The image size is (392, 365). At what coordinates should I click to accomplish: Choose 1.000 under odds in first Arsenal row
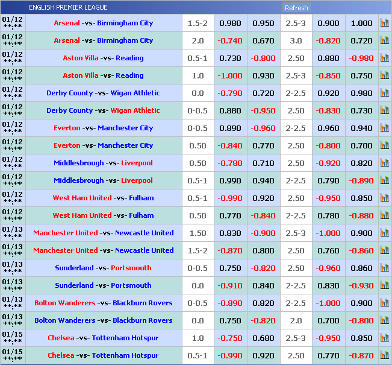pos(361,23)
